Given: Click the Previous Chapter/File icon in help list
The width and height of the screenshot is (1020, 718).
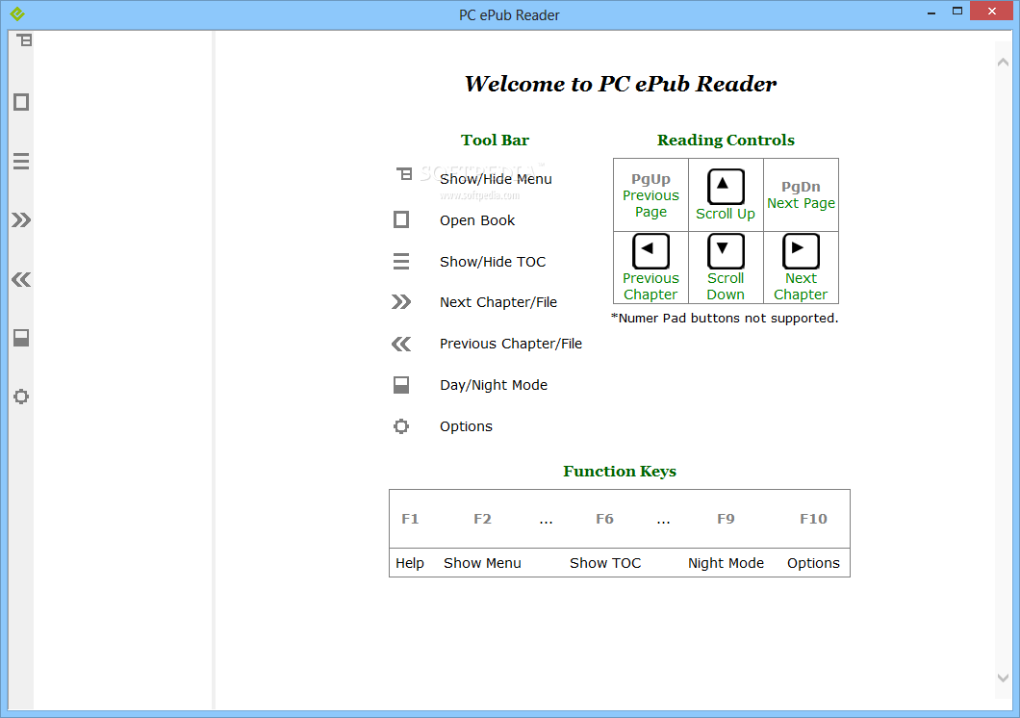Looking at the screenshot, I should [401, 344].
